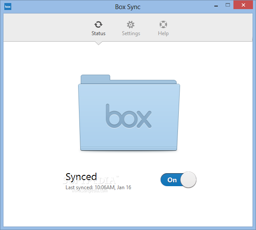Open Help via the lifebuoy icon
The width and height of the screenshot is (256, 230).
pos(163,25)
